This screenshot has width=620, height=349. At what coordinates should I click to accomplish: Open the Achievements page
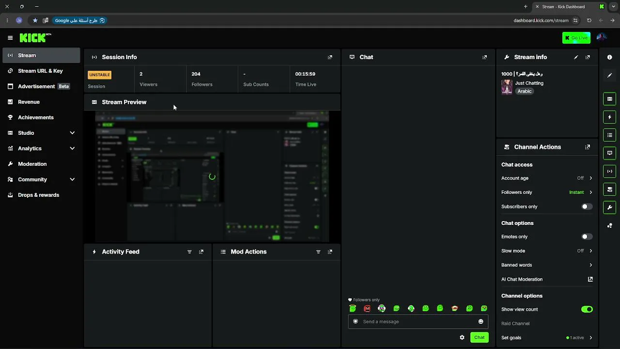tap(41, 117)
